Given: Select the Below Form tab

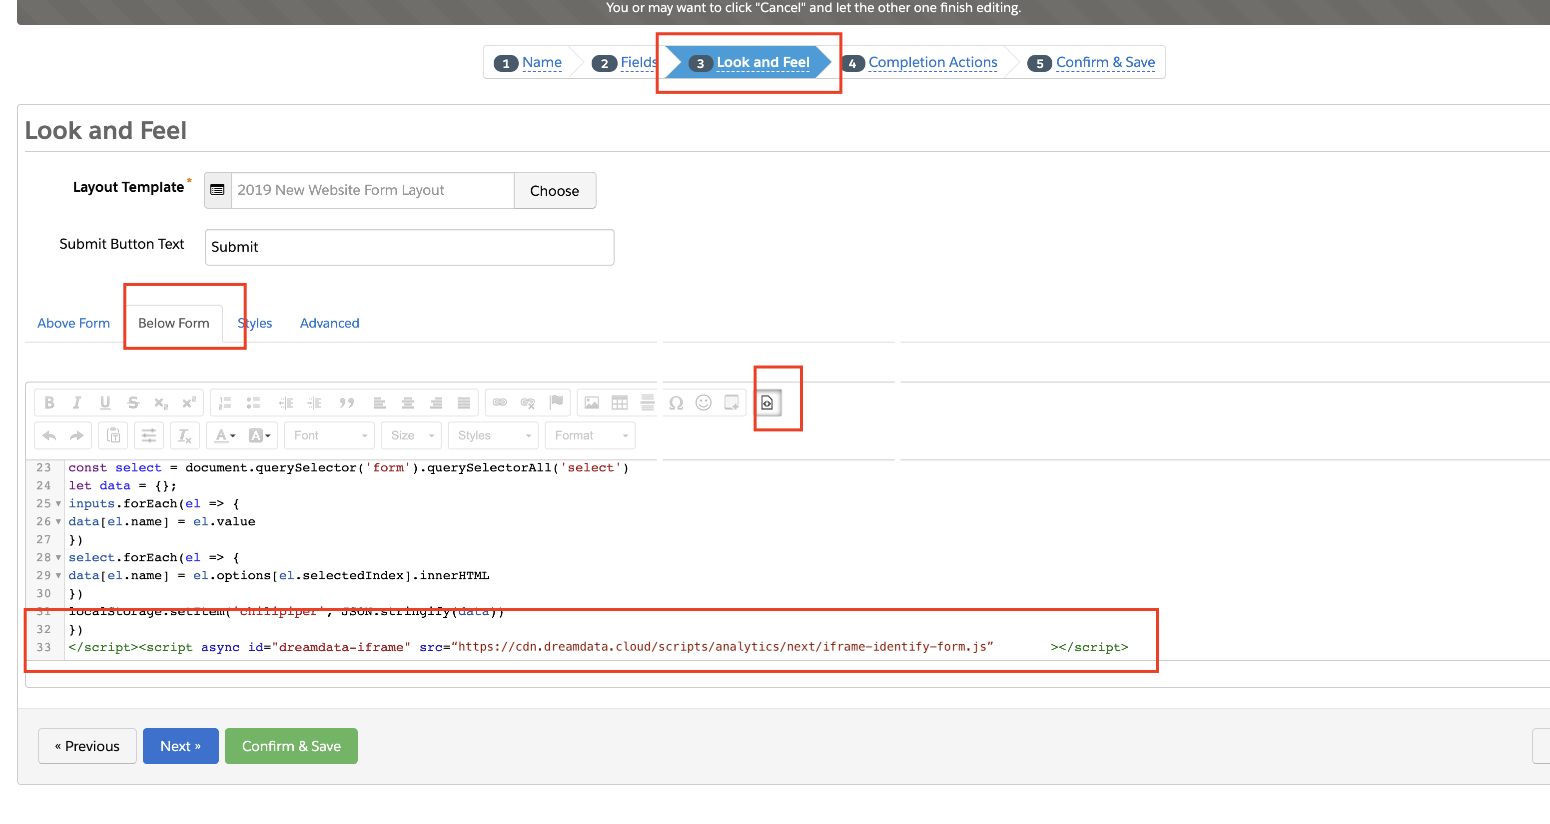Looking at the screenshot, I should 174,323.
